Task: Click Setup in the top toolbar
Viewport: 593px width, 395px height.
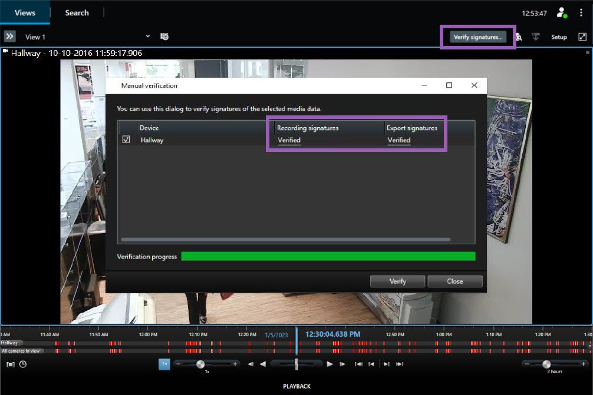Action: coord(558,36)
